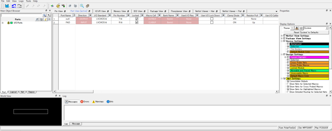This screenshot has height=131, width=332.
Task: Click the search icon in Main Object Browser
Action: (x=44, y=15)
